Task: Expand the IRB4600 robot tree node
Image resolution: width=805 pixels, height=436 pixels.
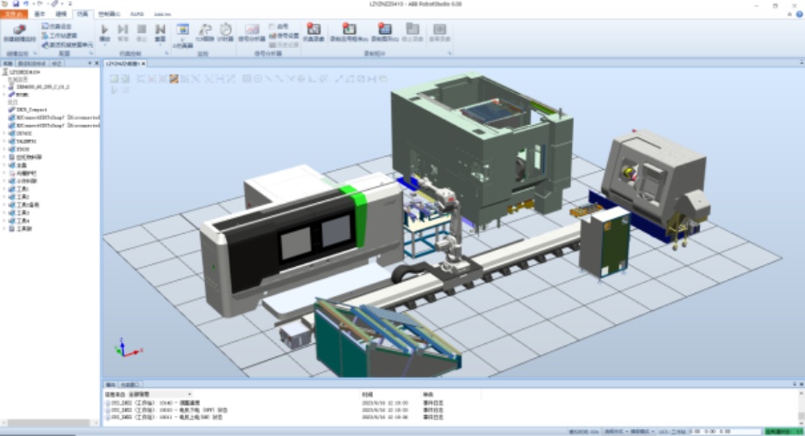Action: click(x=4, y=87)
